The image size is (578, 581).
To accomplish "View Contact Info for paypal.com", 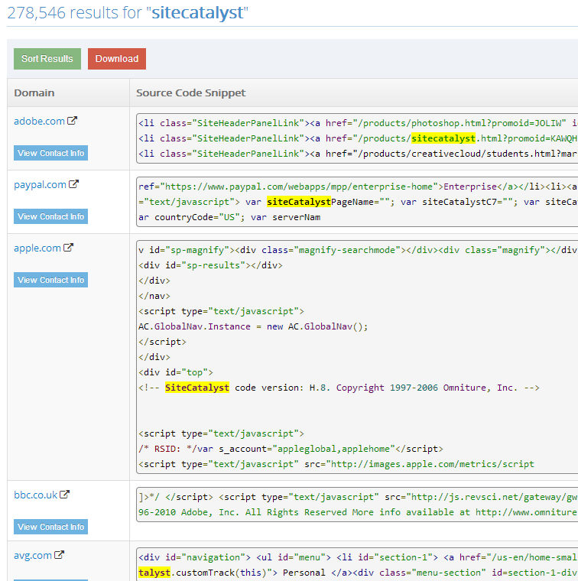I will pyautogui.click(x=50, y=216).
